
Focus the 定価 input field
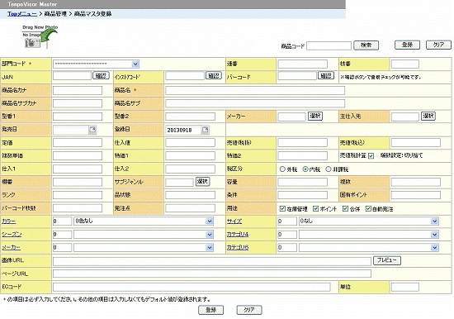coord(78,143)
